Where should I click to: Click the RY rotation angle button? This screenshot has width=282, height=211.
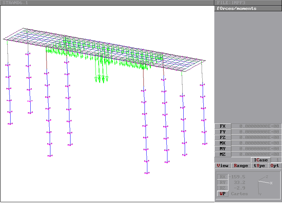click(222, 183)
